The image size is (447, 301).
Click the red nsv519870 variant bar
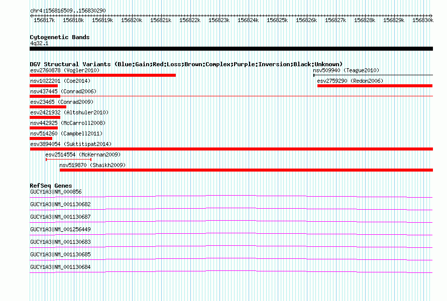pyautogui.click(x=246, y=170)
